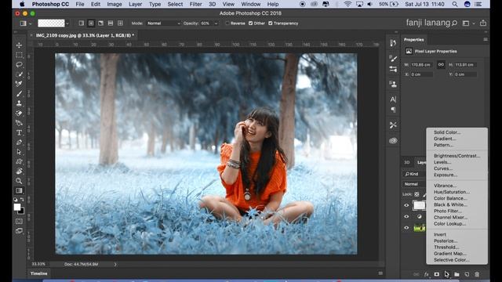Toggle Quick Mask mode icon
Viewport: 502px width, 282px height.
tap(19, 221)
